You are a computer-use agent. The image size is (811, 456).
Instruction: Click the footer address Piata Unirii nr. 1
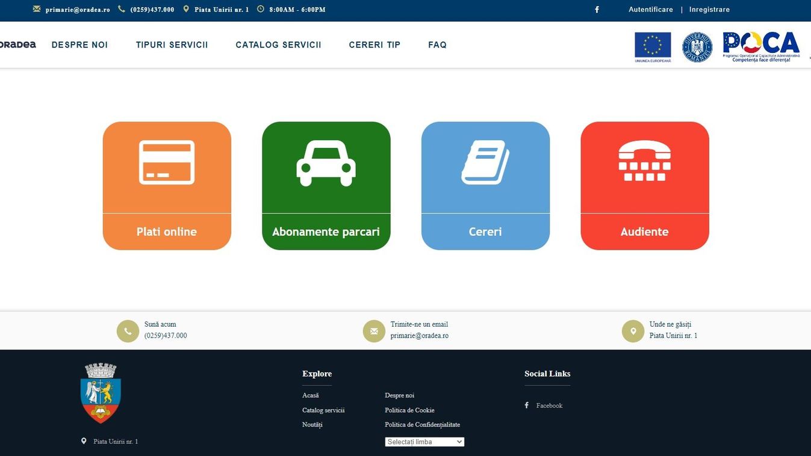coord(116,442)
